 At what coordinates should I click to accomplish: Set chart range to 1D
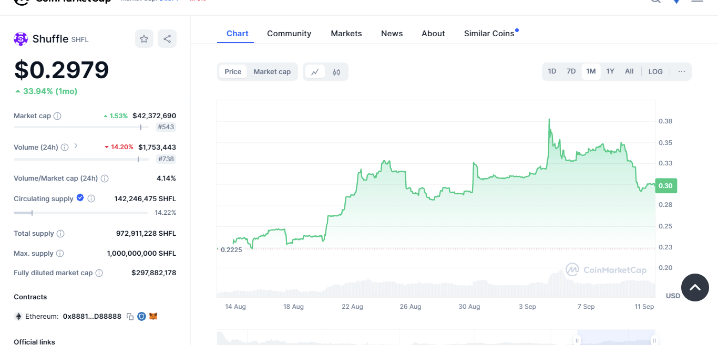tap(552, 71)
